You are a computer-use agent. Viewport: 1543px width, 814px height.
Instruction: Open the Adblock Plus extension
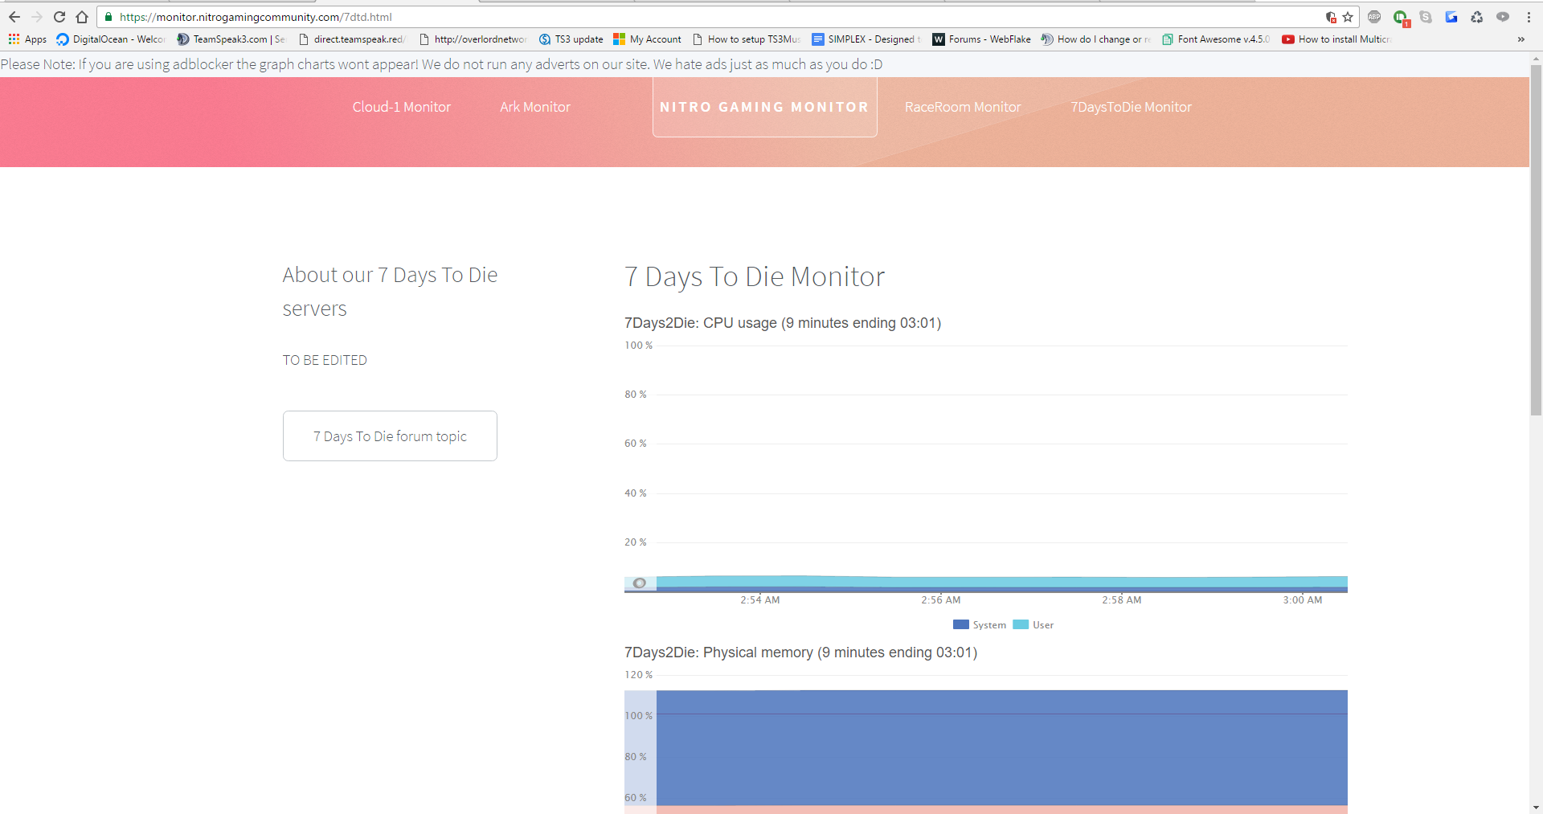point(1374,17)
